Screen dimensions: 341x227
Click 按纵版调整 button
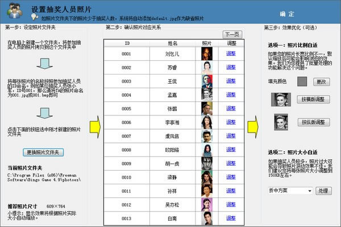click(x=314, y=122)
